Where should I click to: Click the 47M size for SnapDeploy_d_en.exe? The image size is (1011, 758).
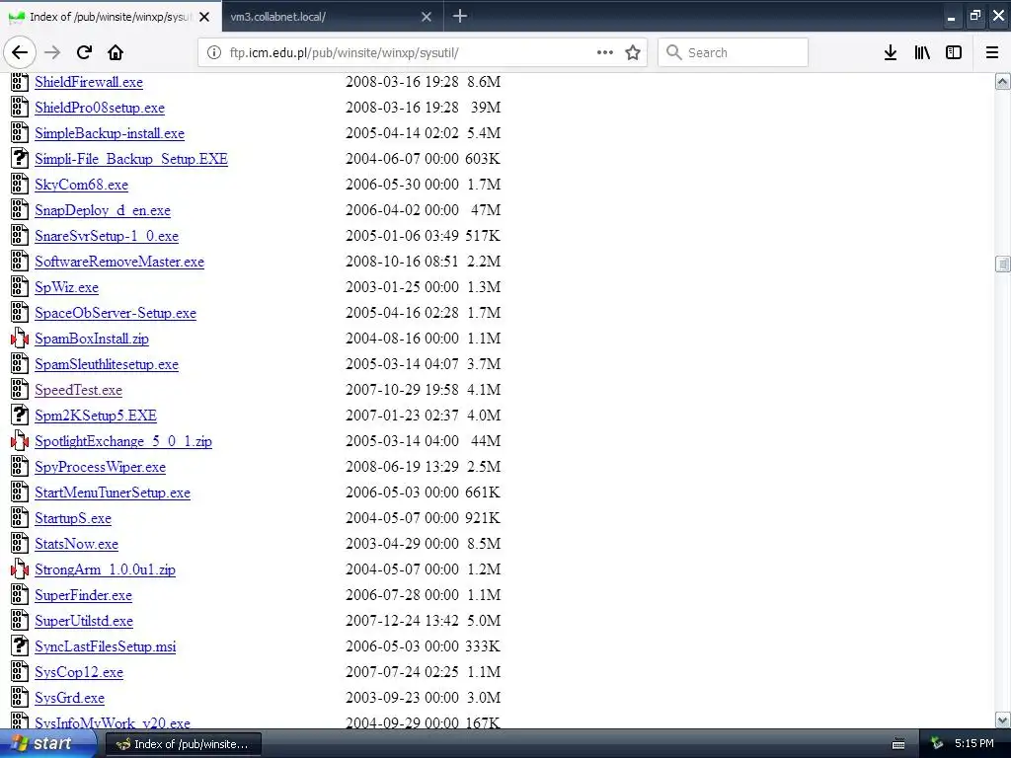click(x=486, y=209)
